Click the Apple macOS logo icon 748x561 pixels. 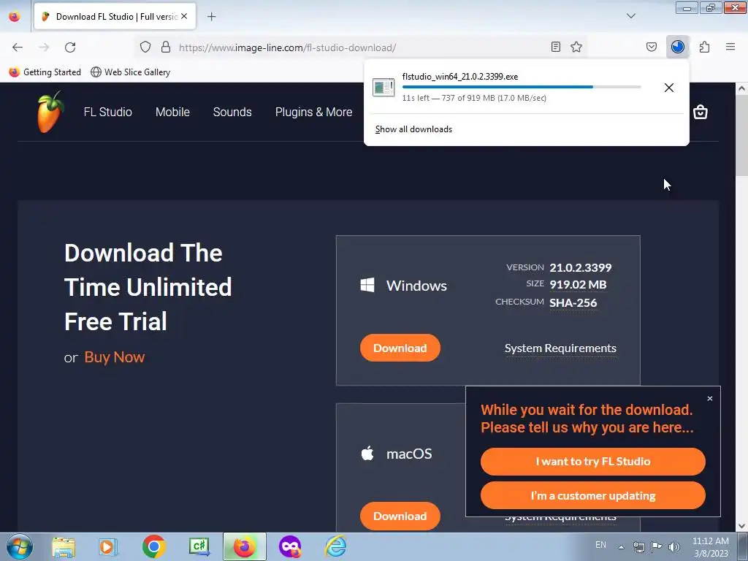coord(367,453)
